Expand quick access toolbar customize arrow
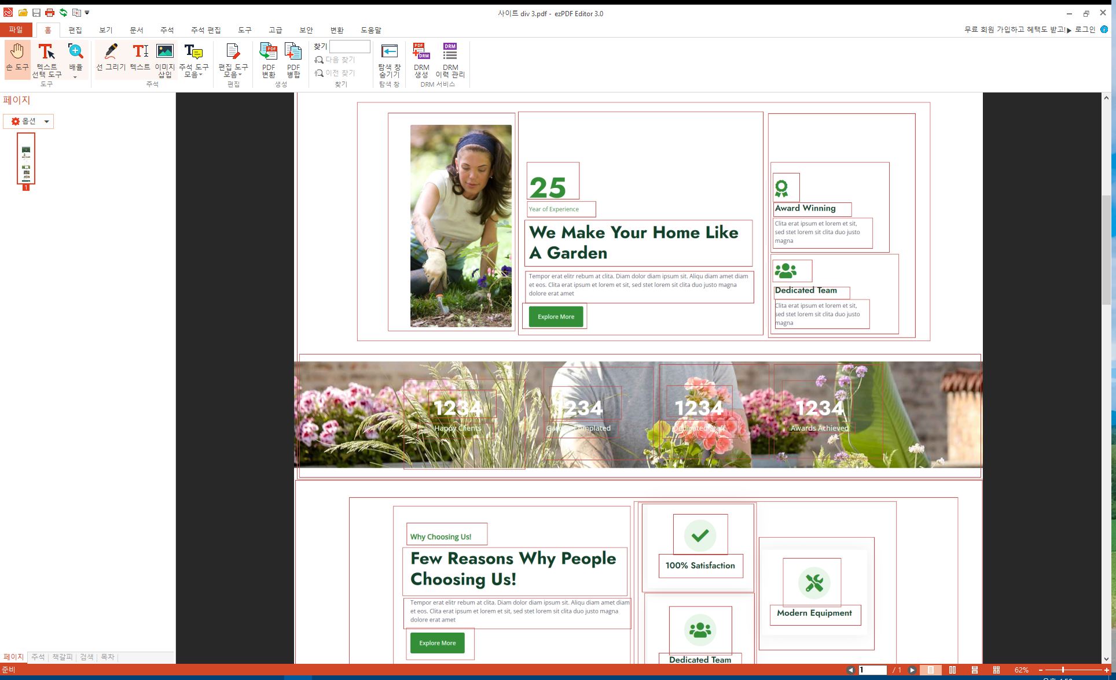 pos(87,13)
